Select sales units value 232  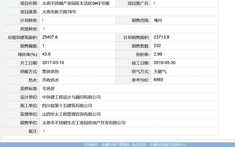point(157,46)
